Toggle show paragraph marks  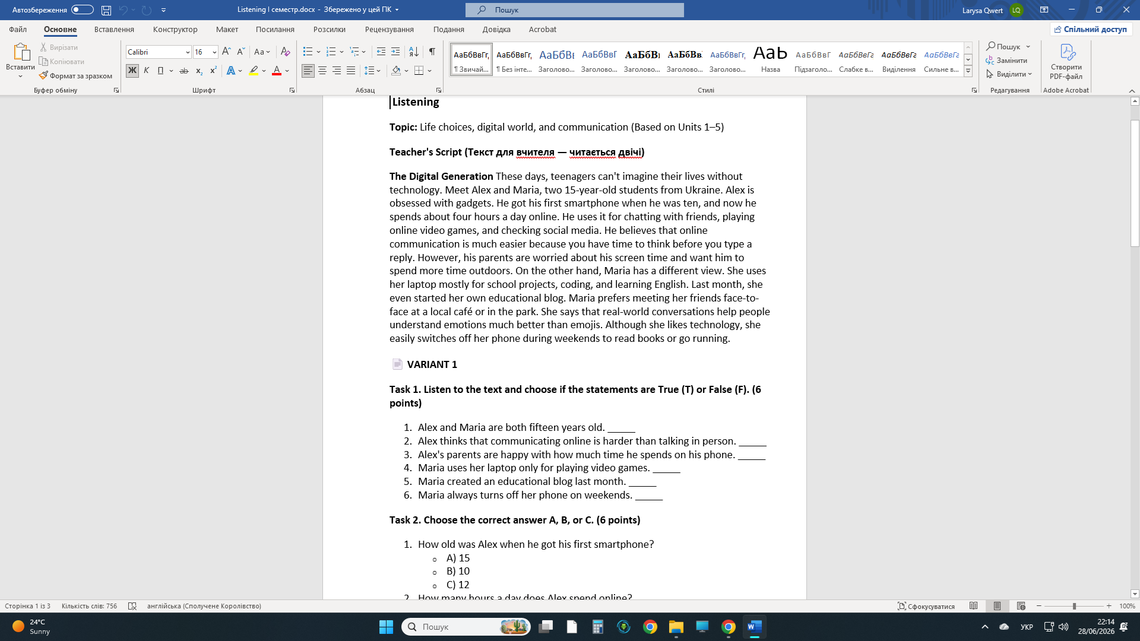(x=432, y=52)
